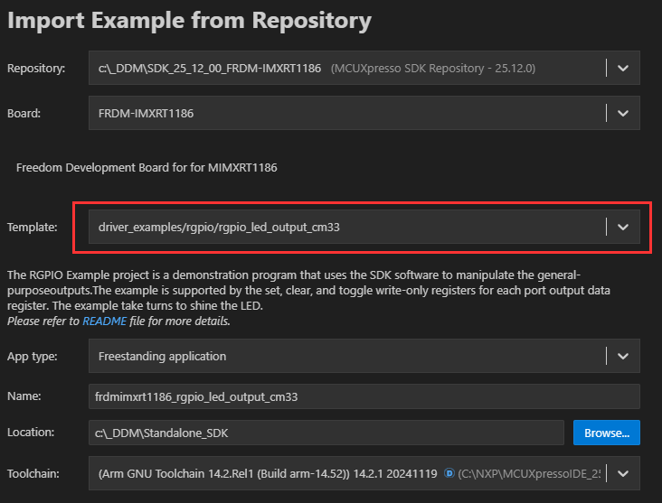662x503 pixels.
Task: Click the 'Board:' label
Action: coord(24,114)
